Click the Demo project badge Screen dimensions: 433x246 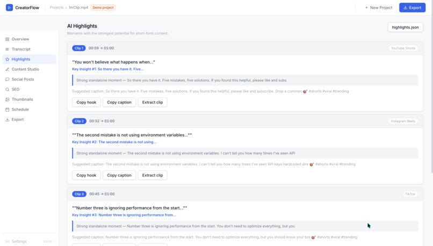pyautogui.click(x=103, y=8)
